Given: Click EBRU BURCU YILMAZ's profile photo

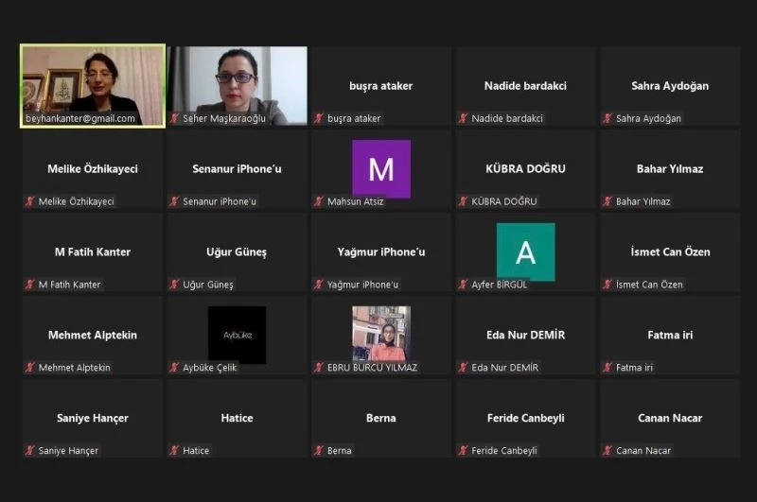Looking at the screenshot, I should click(381, 333).
